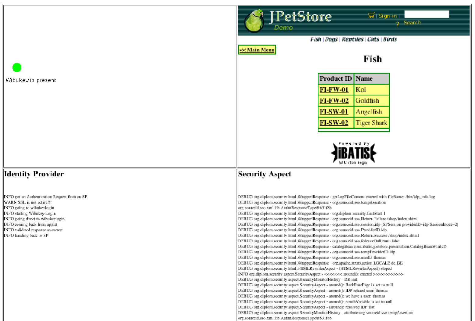Click the 'LOCALE de_DE' debug line

pos(321,263)
